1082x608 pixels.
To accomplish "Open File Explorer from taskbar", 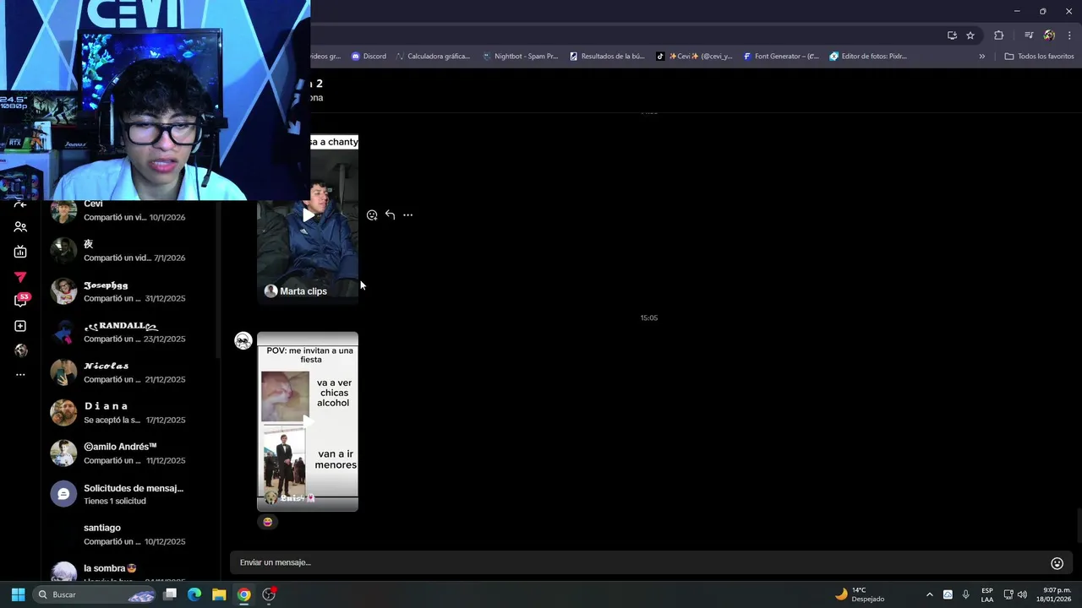I will (x=219, y=594).
